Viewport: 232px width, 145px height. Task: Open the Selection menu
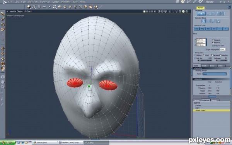[x=33, y=2]
